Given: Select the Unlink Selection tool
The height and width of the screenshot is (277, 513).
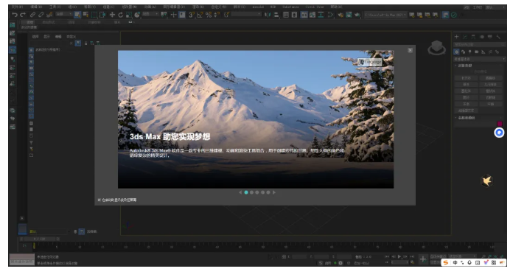Looking at the screenshot, I should coord(41,15).
